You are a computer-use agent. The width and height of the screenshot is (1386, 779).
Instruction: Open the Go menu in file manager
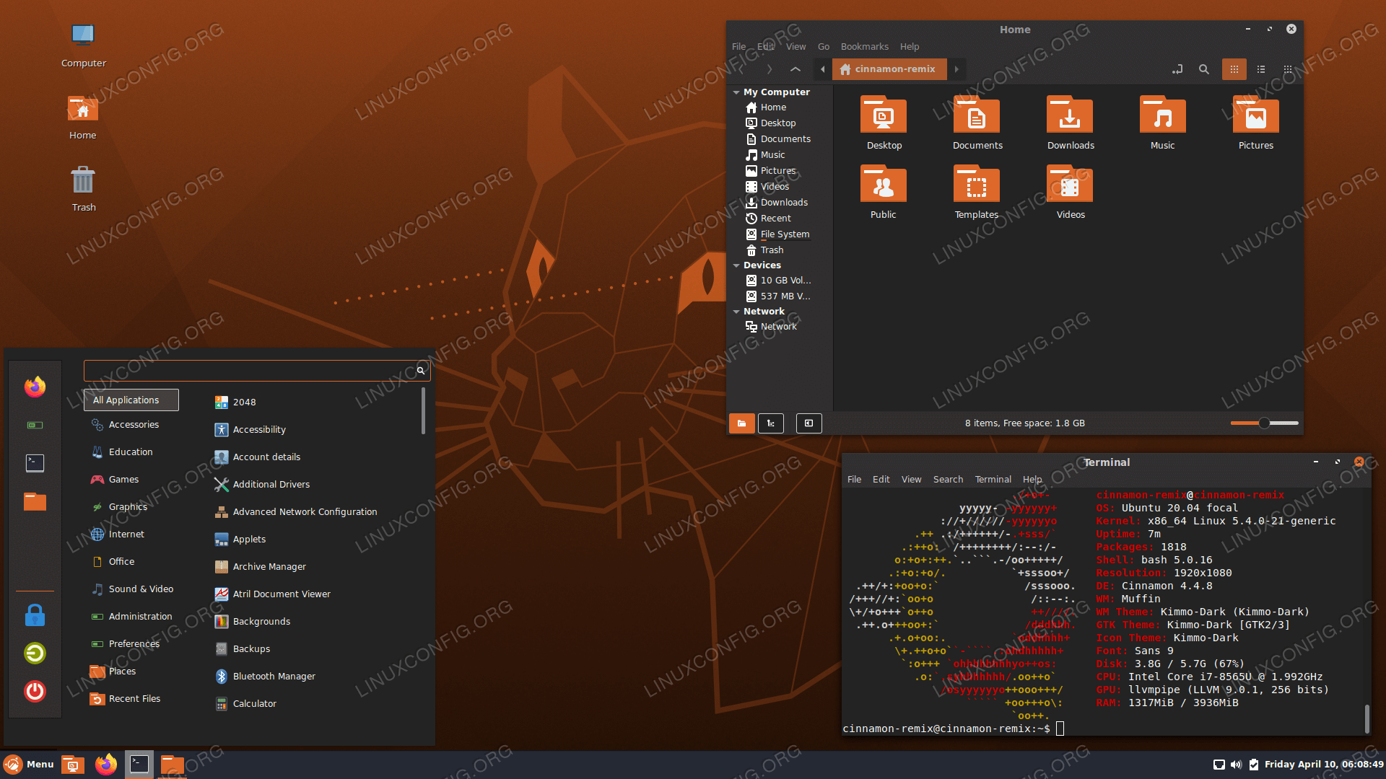point(823,46)
